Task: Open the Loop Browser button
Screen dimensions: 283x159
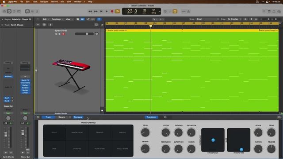Action: pyautogui.click(x=274, y=11)
